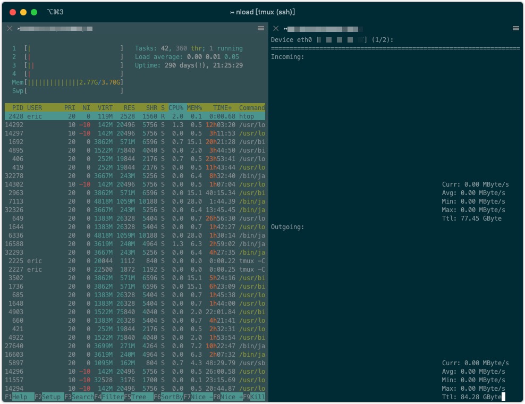This screenshot has width=525, height=404.
Task: Sort by the CPU% column header
Action: point(176,108)
